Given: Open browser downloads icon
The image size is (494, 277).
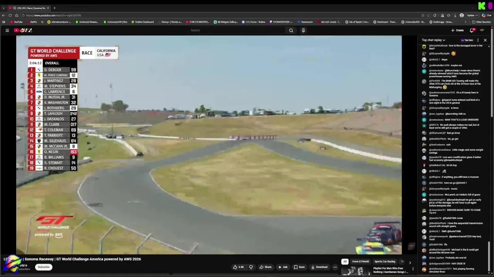Looking at the screenshot, I should click(x=455, y=15).
